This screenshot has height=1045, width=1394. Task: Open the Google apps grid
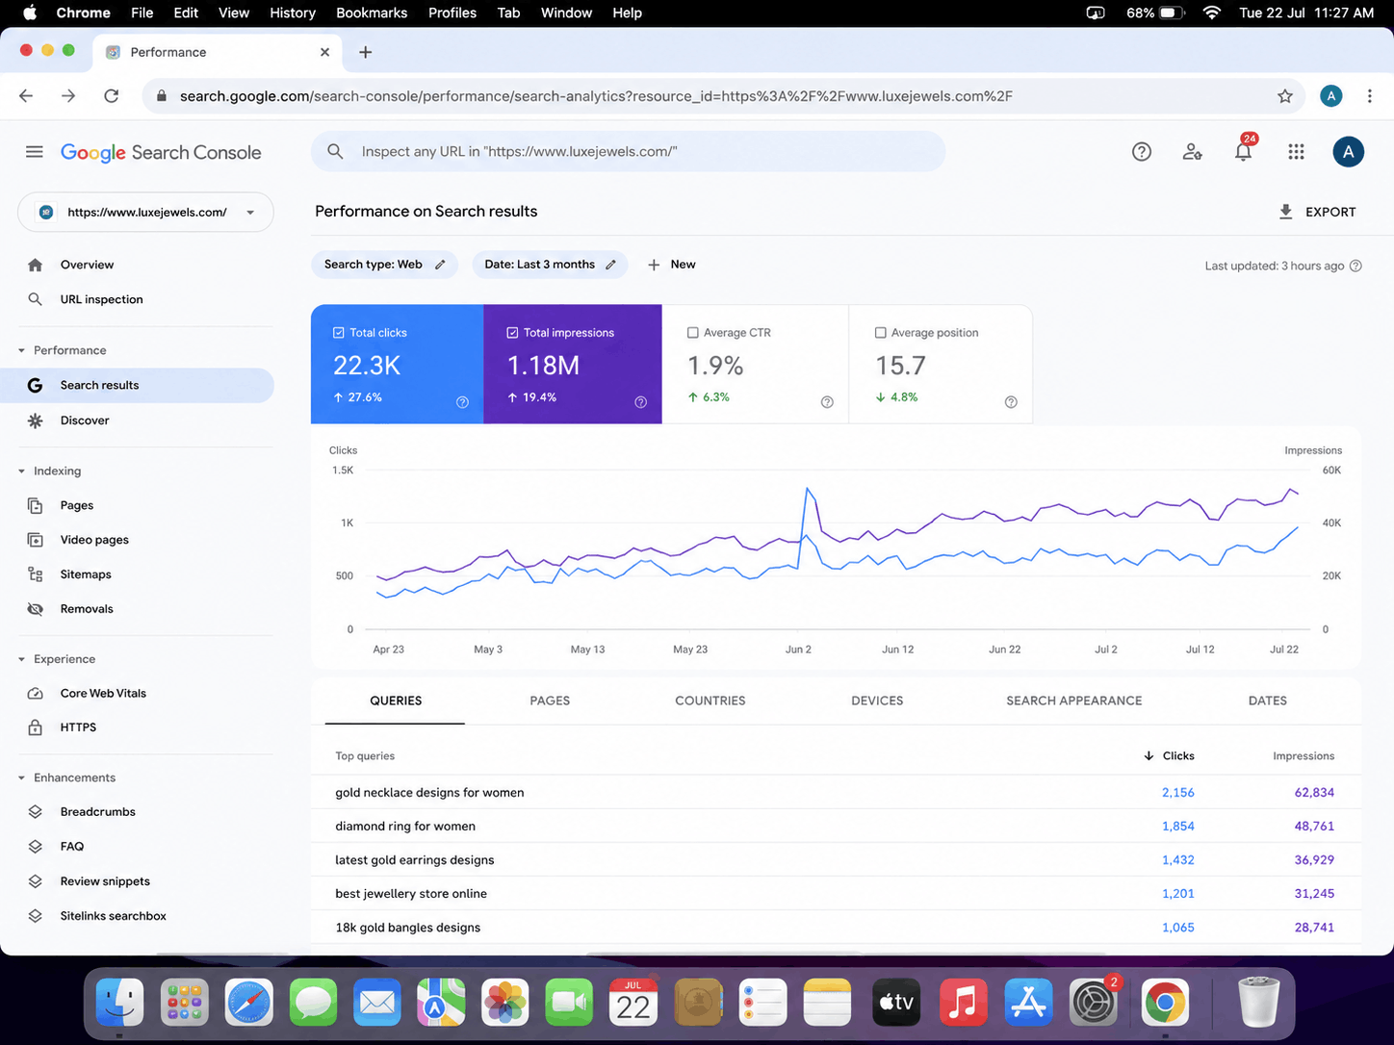(x=1296, y=152)
